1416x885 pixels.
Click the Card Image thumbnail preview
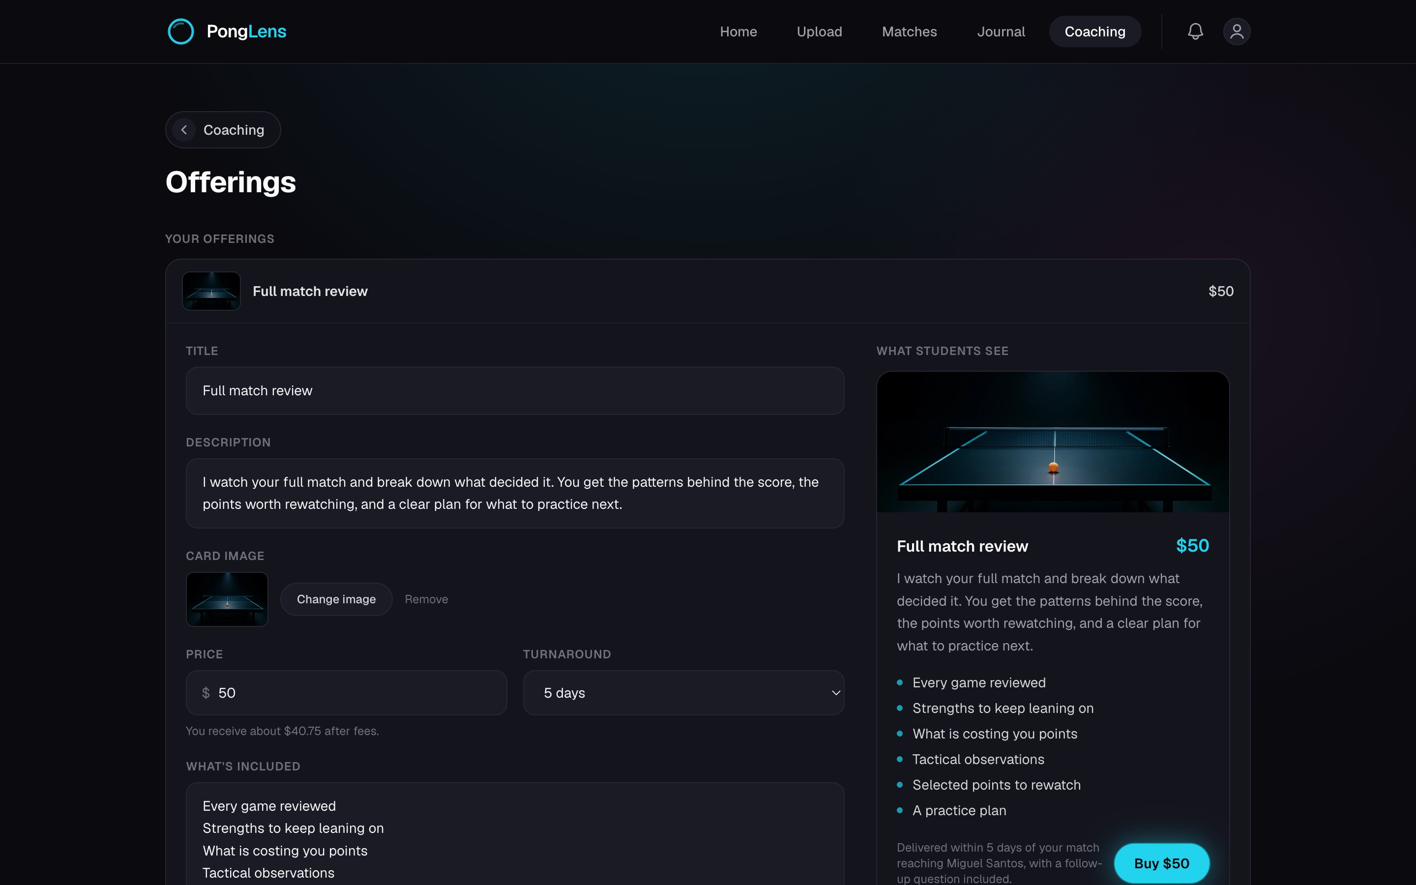tap(227, 599)
